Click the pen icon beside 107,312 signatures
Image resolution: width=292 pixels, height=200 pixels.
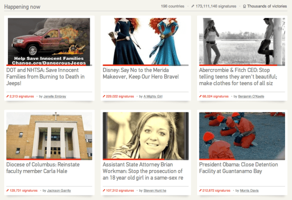click(104, 190)
